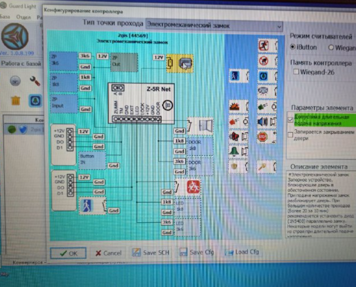Click the buzzer symbol on Z-5R Net controller

tap(168, 105)
